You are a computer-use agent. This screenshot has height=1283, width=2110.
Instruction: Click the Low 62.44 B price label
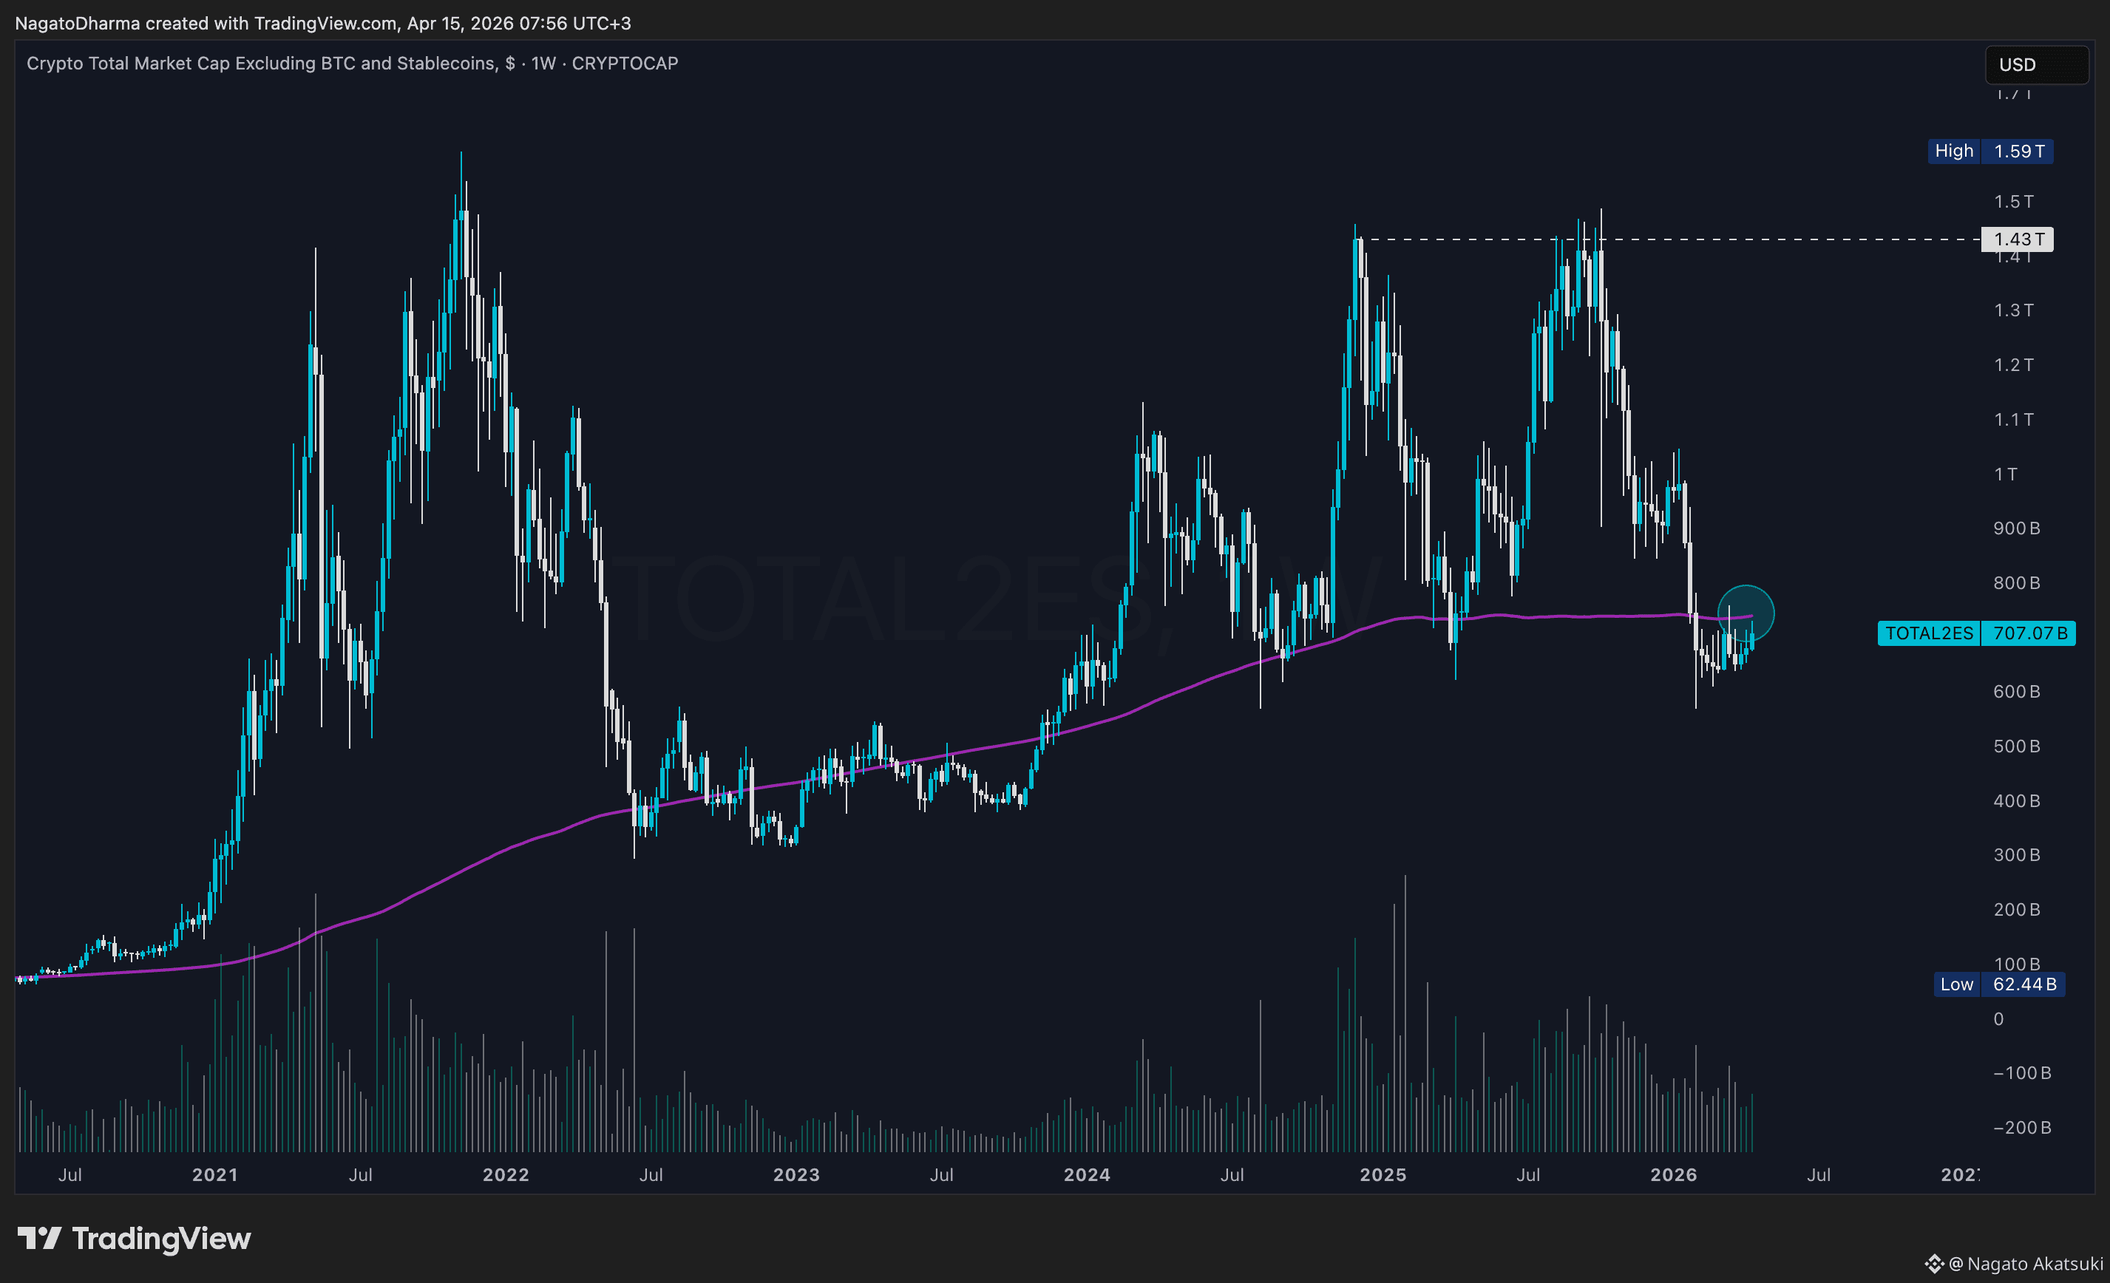coord(2000,984)
